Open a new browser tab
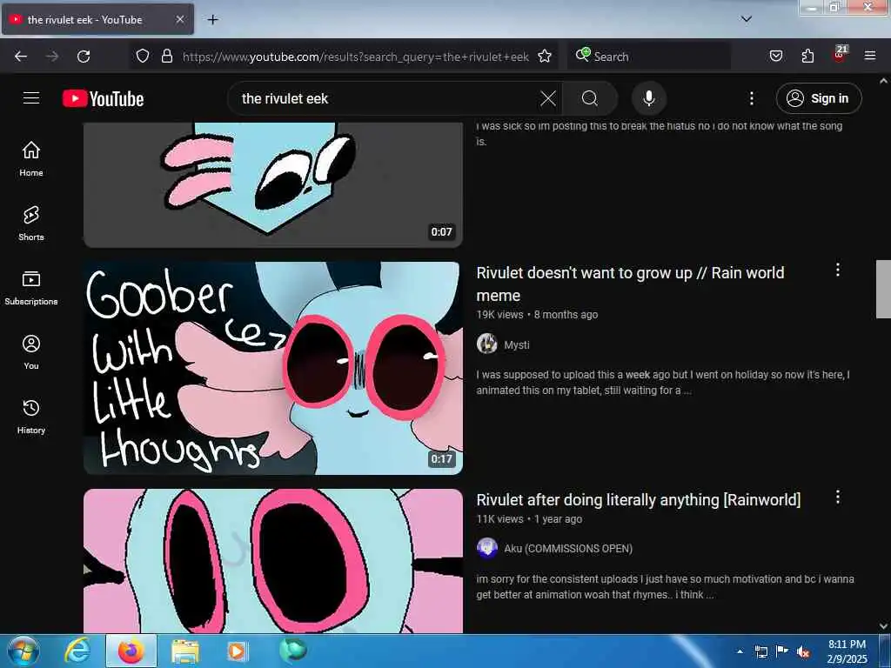The width and height of the screenshot is (891, 668). click(212, 20)
